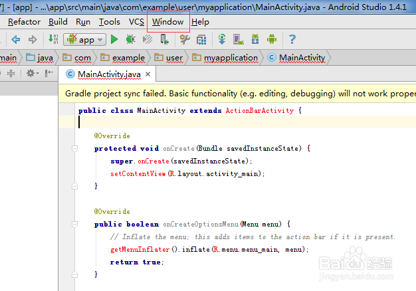Click the Inflate the menu comment
This screenshot has width=416, height=291.
pos(253,237)
